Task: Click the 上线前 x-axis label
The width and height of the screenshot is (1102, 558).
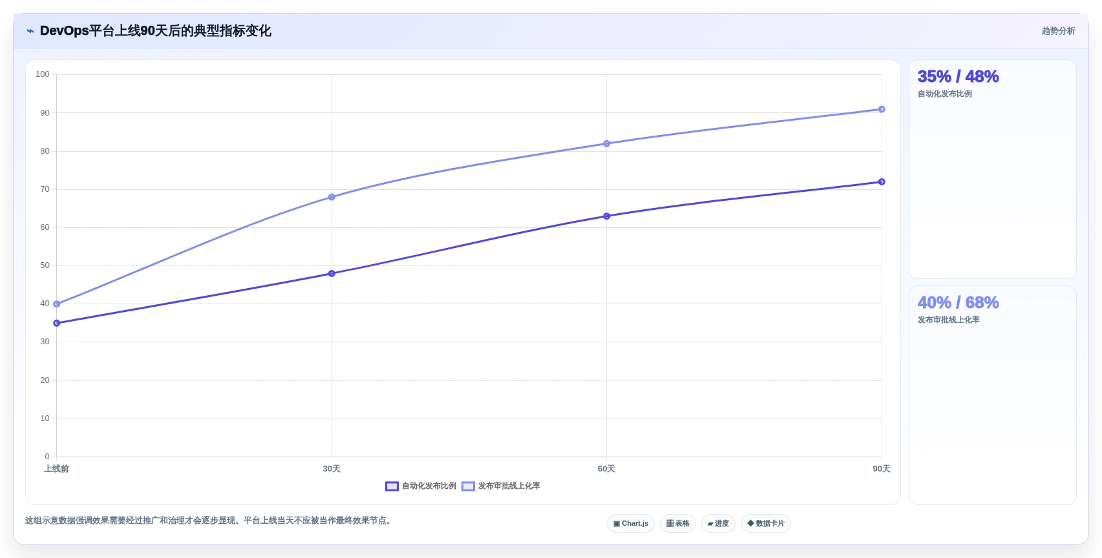Action: point(56,469)
